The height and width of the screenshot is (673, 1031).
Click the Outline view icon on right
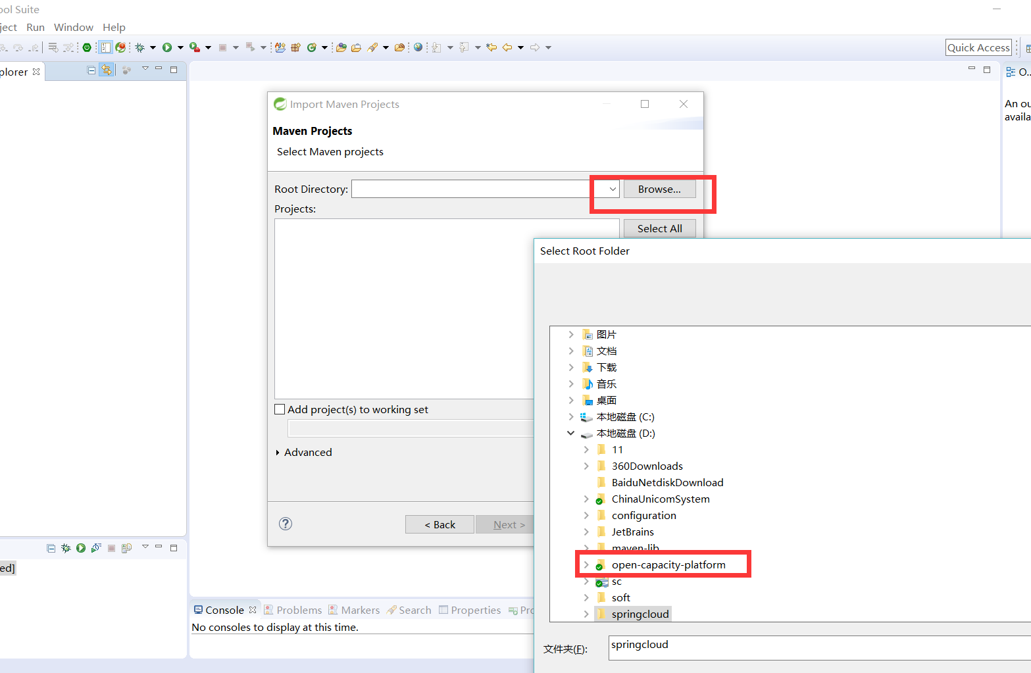1011,72
